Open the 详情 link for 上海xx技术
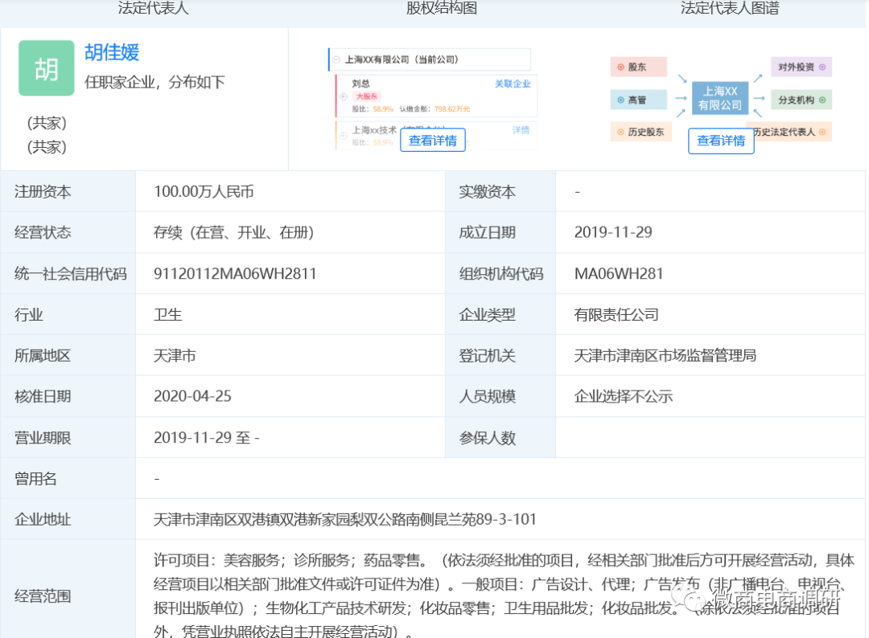 coord(521,129)
